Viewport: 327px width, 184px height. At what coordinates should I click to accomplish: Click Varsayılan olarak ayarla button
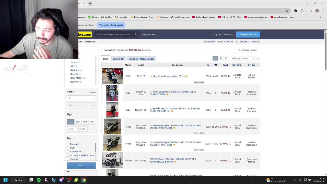(x=111, y=25)
